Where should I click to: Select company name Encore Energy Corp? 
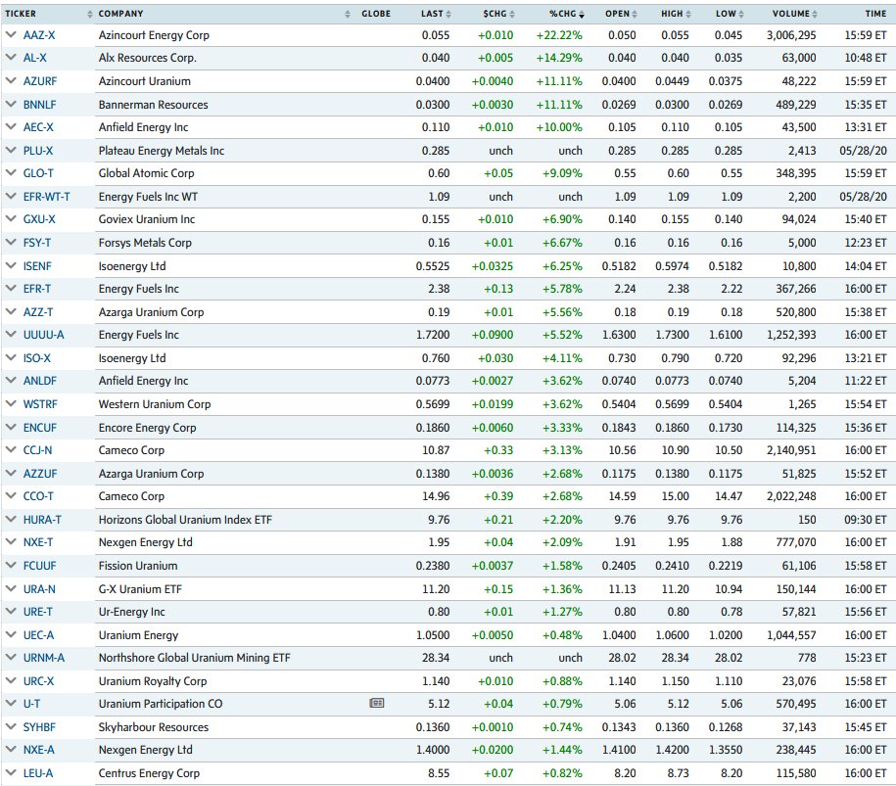click(147, 428)
